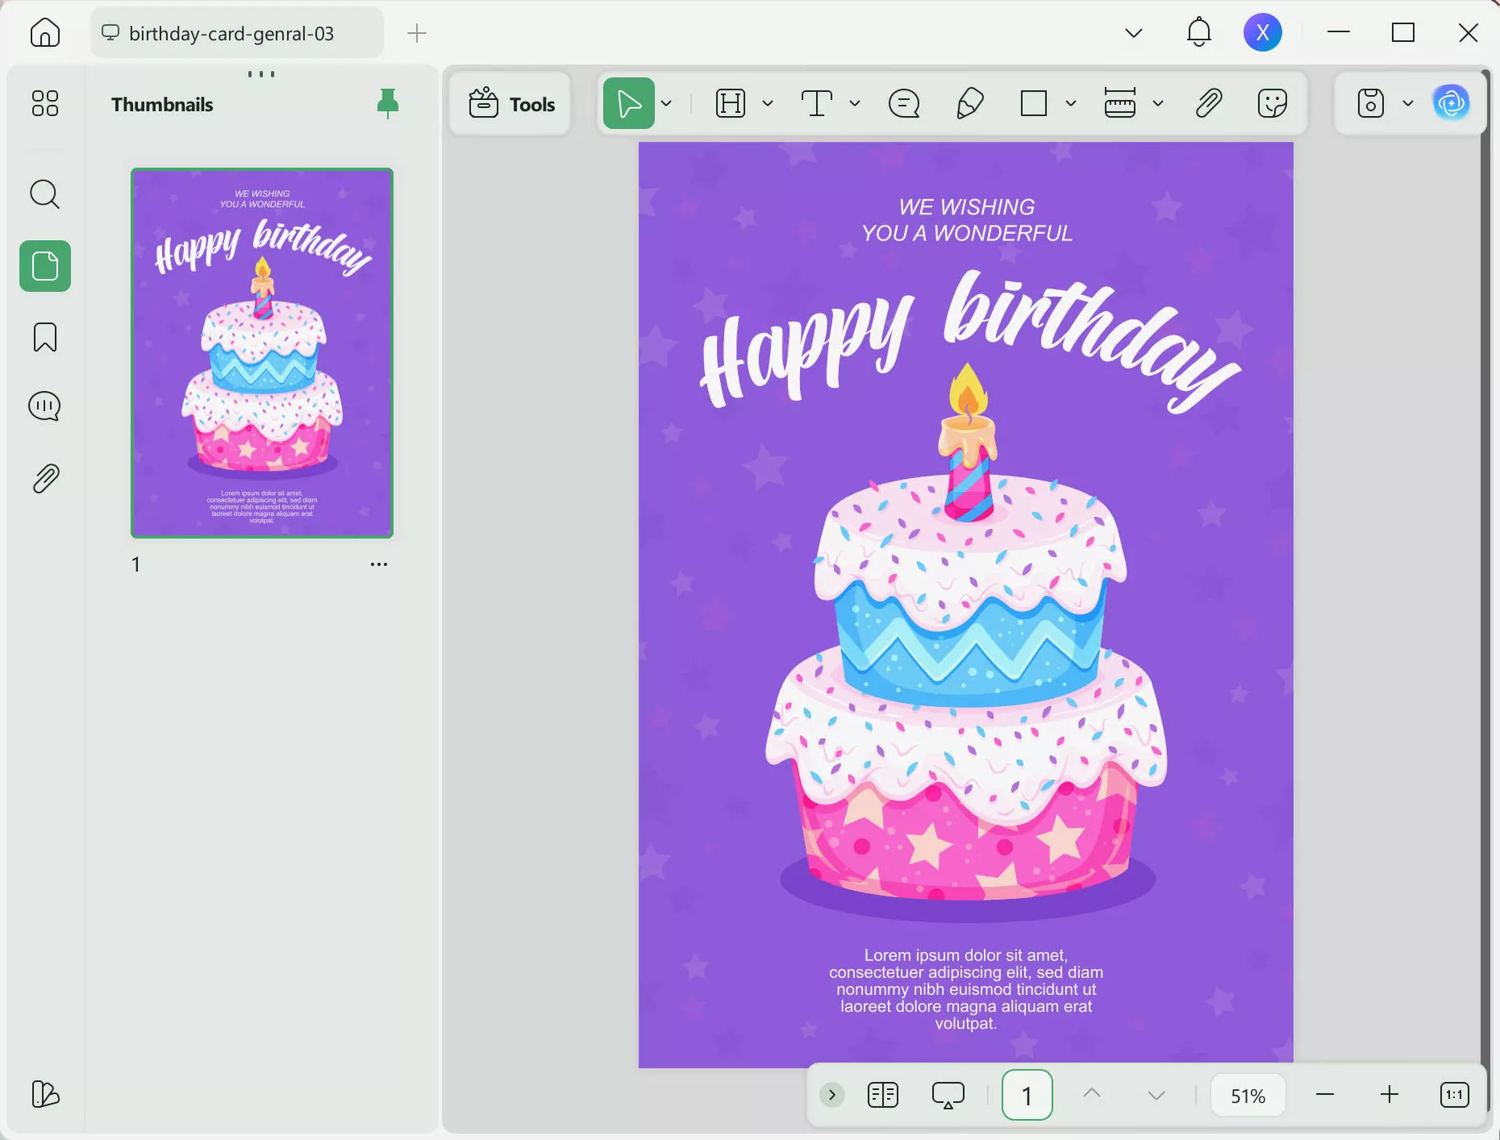Select the page 1 thumbnail
The image size is (1500, 1140).
pos(262,353)
